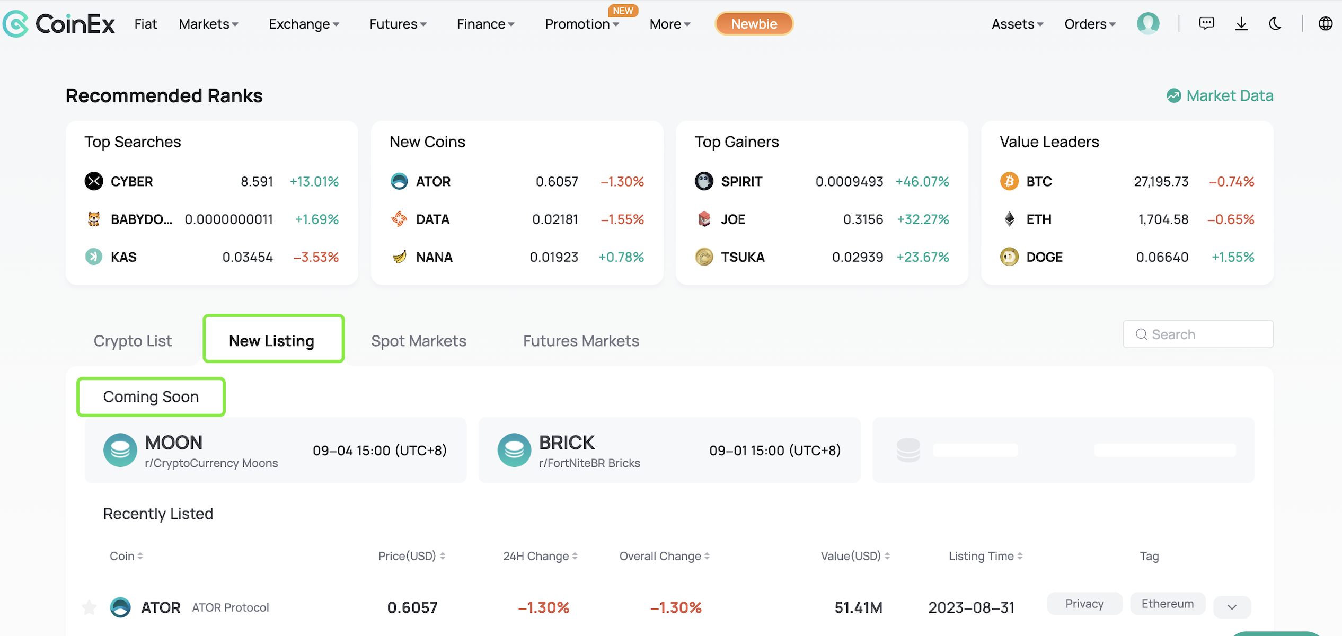Expand the Markets dropdown menu

click(x=208, y=24)
